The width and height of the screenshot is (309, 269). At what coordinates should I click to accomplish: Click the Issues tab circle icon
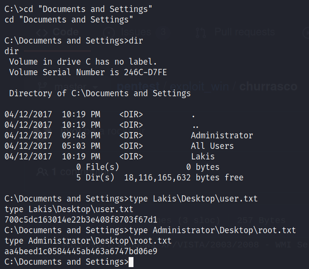tap(109, 32)
